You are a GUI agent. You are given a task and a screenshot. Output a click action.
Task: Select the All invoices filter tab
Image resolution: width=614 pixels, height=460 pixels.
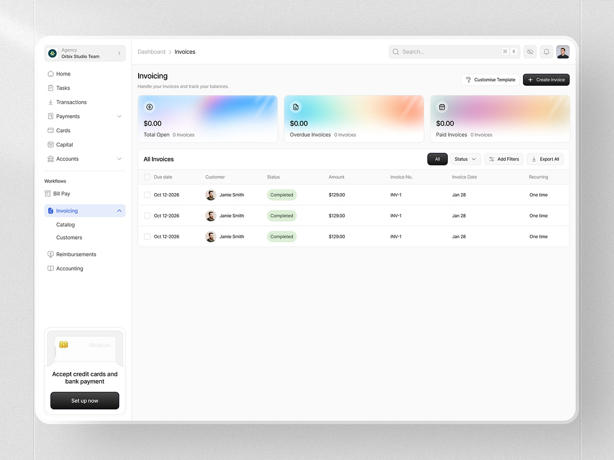[437, 159]
